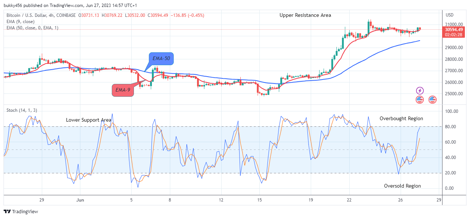This screenshot has width=470, height=218.
Task: Click the current price label 30594.49
Action: (455, 29)
